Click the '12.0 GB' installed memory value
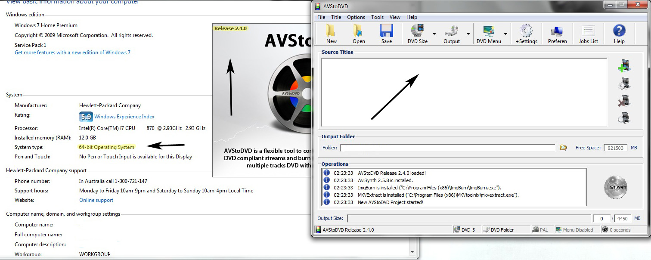This screenshot has height=260, width=651. pos(87,138)
